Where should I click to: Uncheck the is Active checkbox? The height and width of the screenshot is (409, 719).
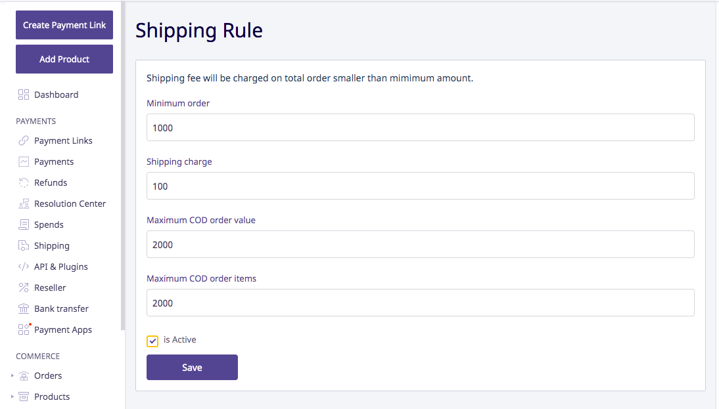click(152, 341)
